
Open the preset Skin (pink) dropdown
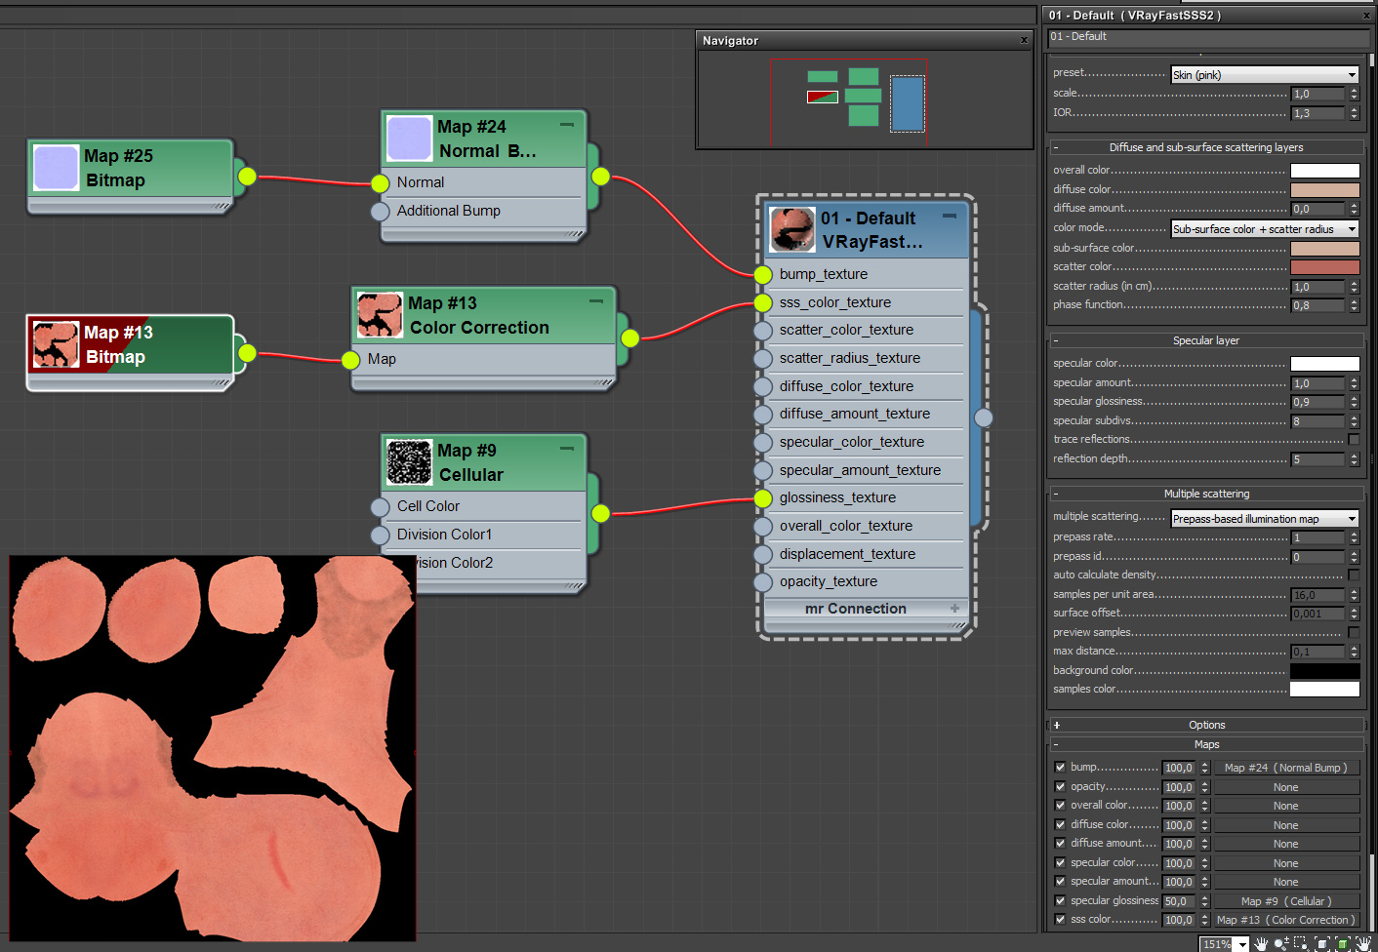tap(1265, 74)
